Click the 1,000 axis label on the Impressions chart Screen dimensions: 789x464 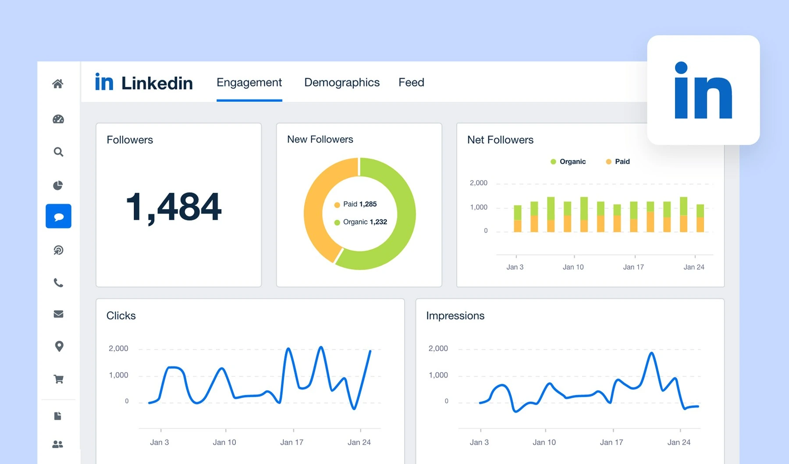438,375
